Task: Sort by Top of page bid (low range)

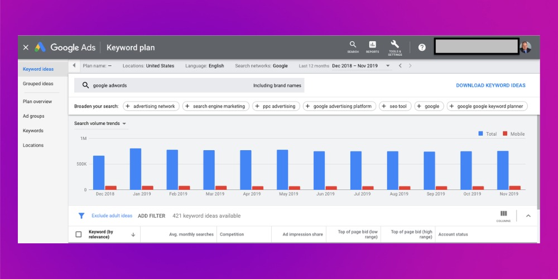Action: [x=358, y=234]
